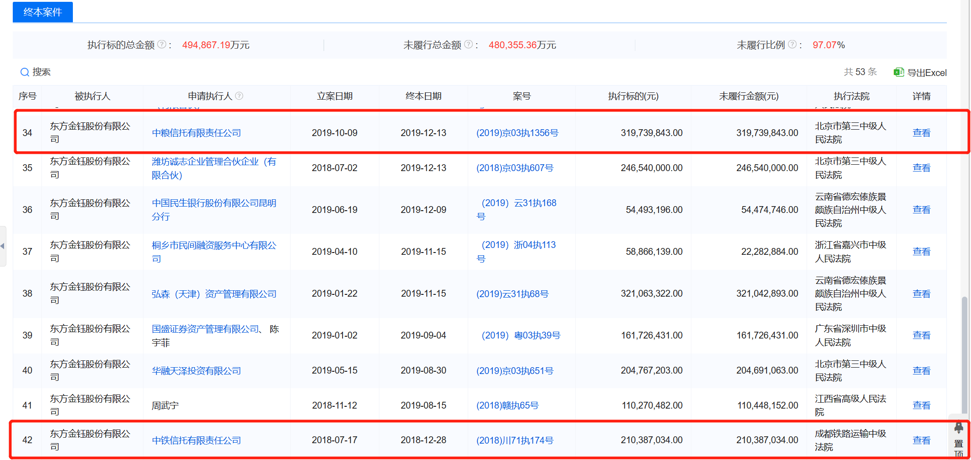Click the 立案日期 column header
971x460 pixels.
pos(335,96)
